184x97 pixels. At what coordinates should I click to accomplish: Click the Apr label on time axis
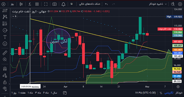click(x=66, y=87)
